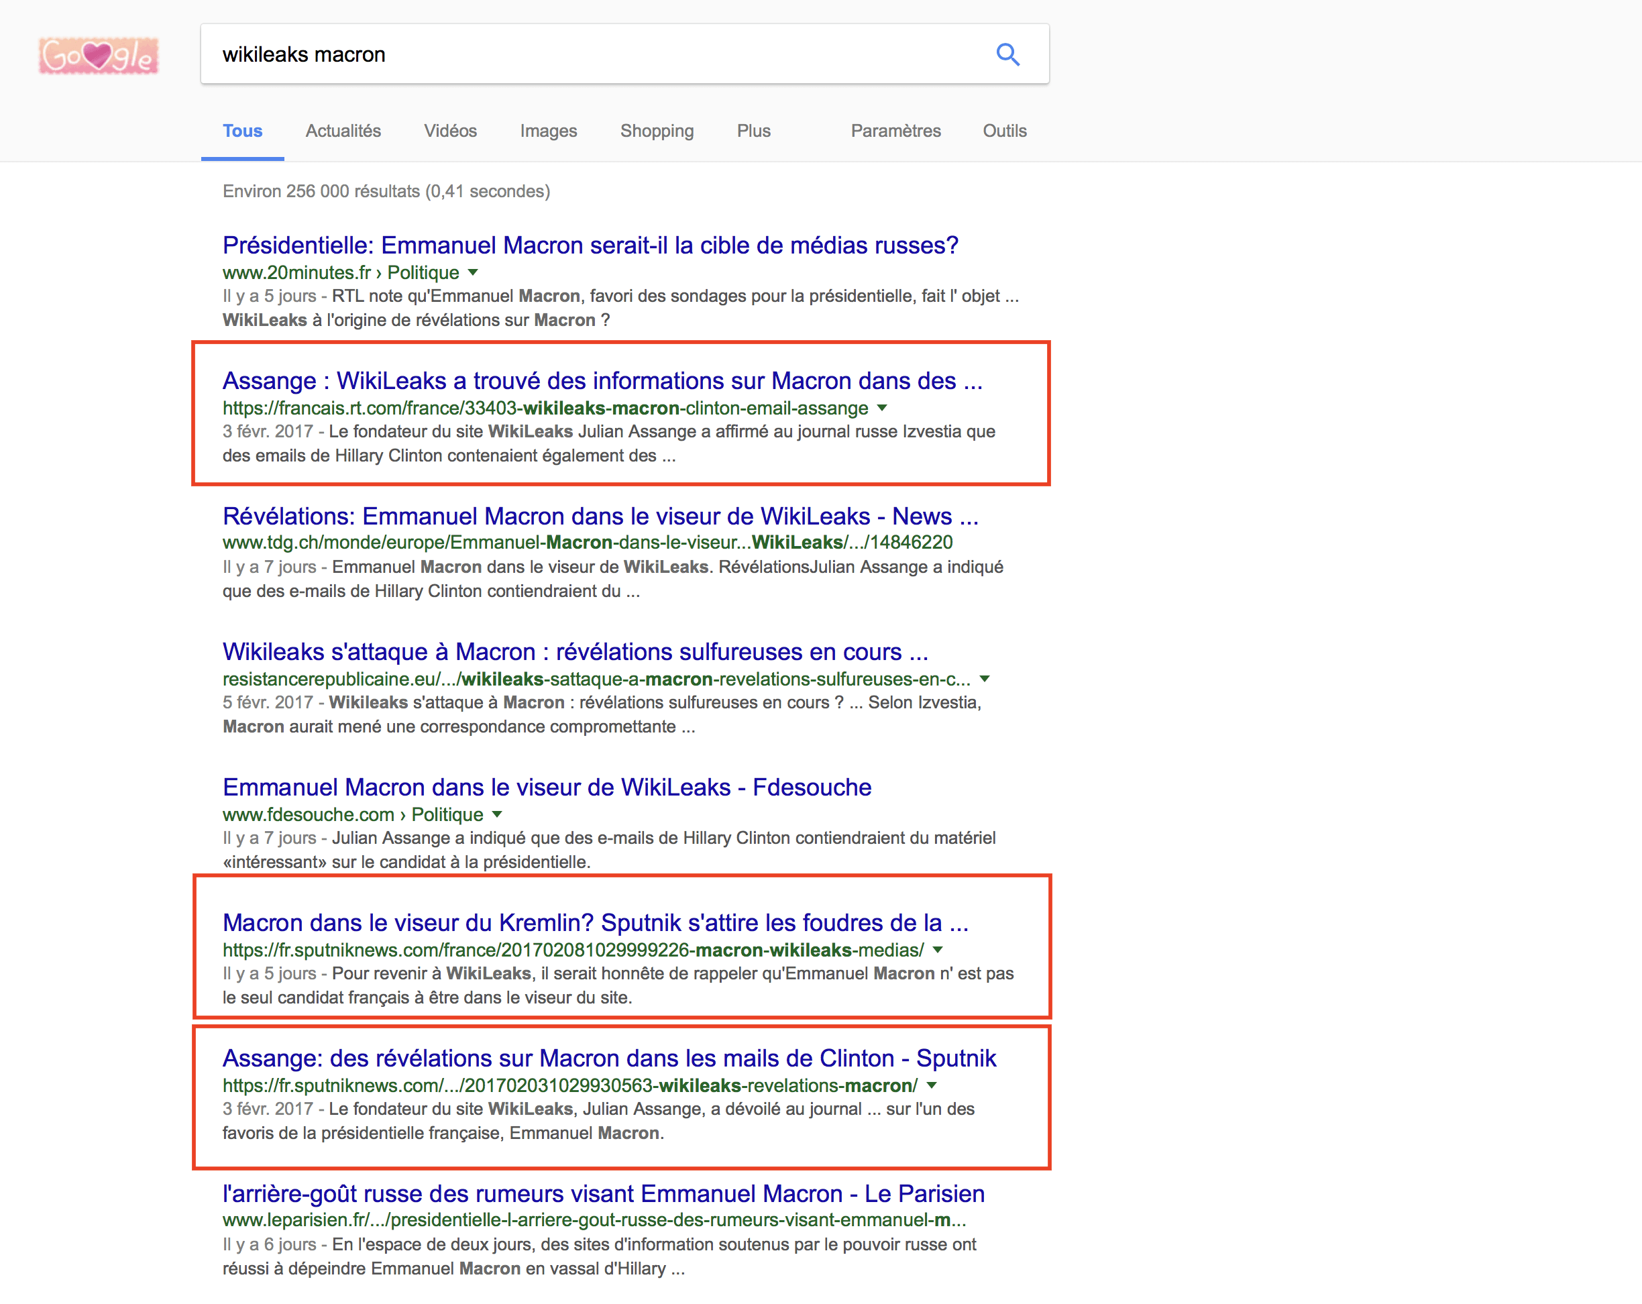Click 'Environ 256 000 résultats' stats text
The width and height of the screenshot is (1642, 1304).
[x=386, y=191]
